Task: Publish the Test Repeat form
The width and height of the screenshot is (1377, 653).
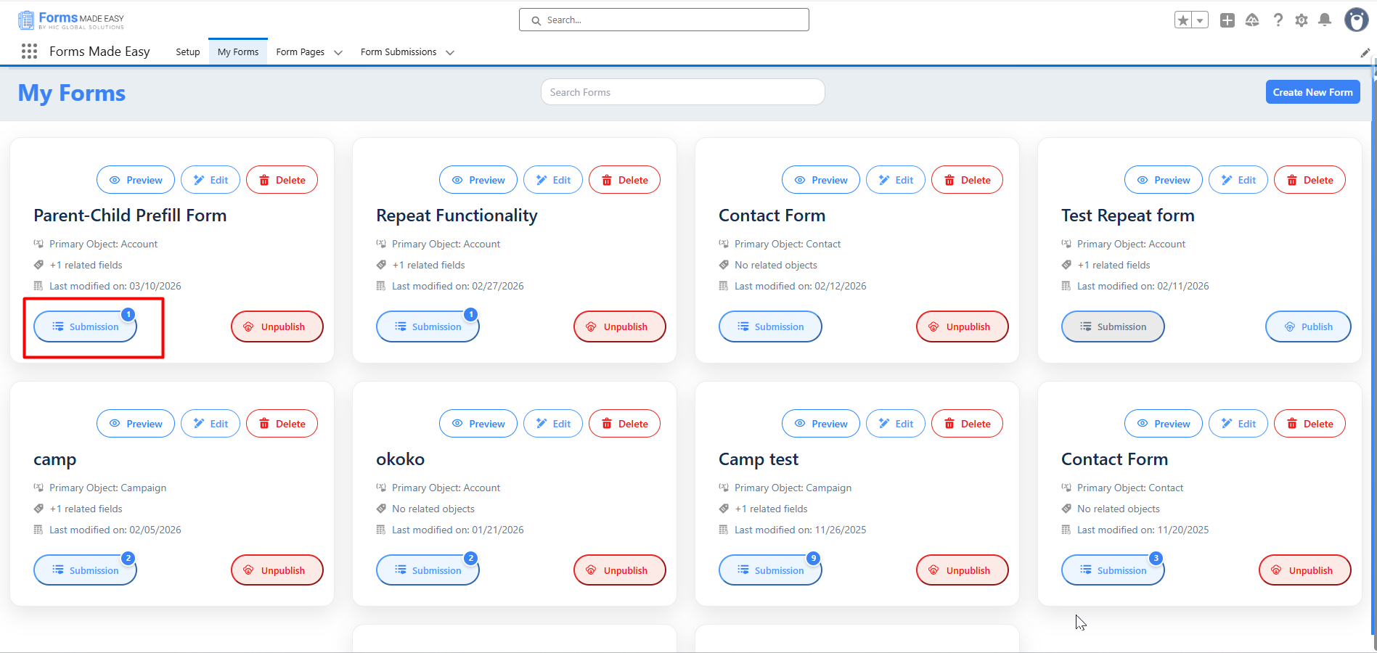Action: click(x=1308, y=326)
